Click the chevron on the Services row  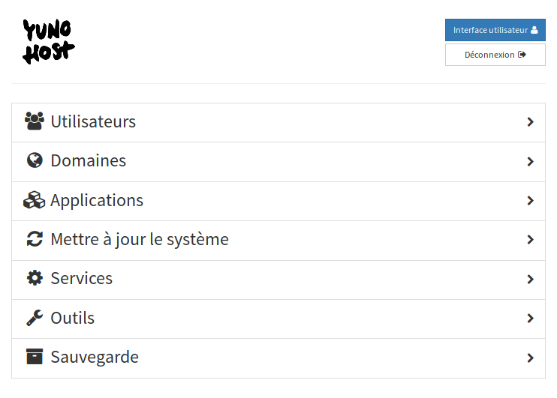531,279
